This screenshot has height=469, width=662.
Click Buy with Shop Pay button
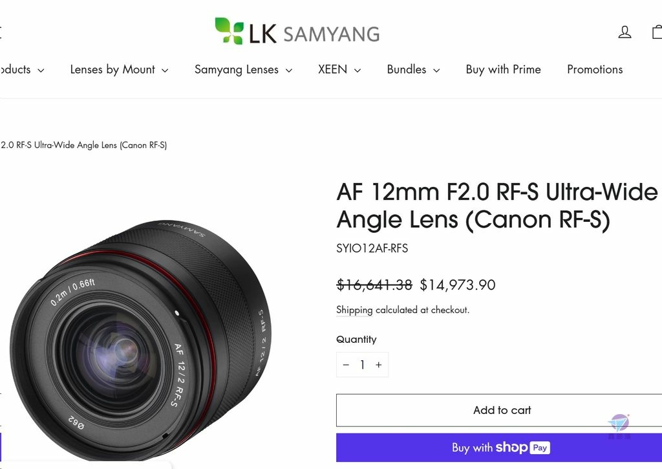coord(502,448)
